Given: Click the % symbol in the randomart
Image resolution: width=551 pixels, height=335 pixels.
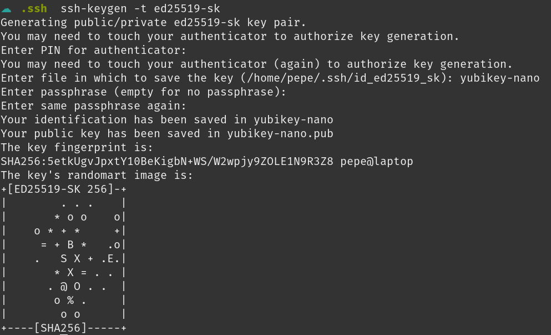Looking at the screenshot, I should pos(70,300).
